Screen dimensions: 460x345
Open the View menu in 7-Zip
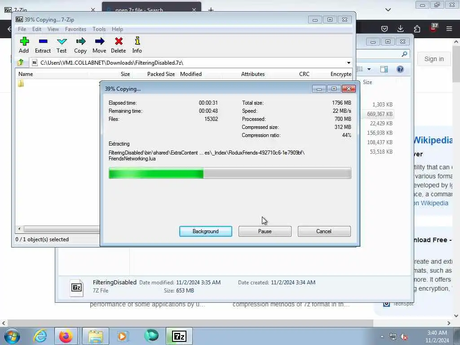tap(53, 29)
